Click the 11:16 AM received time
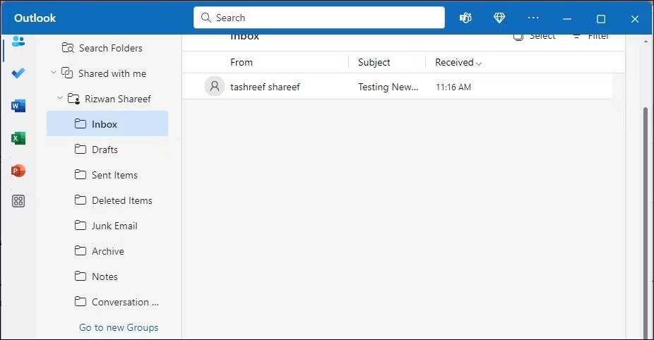Screen dimensions: 654x340 pyautogui.click(x=453, y=87)
